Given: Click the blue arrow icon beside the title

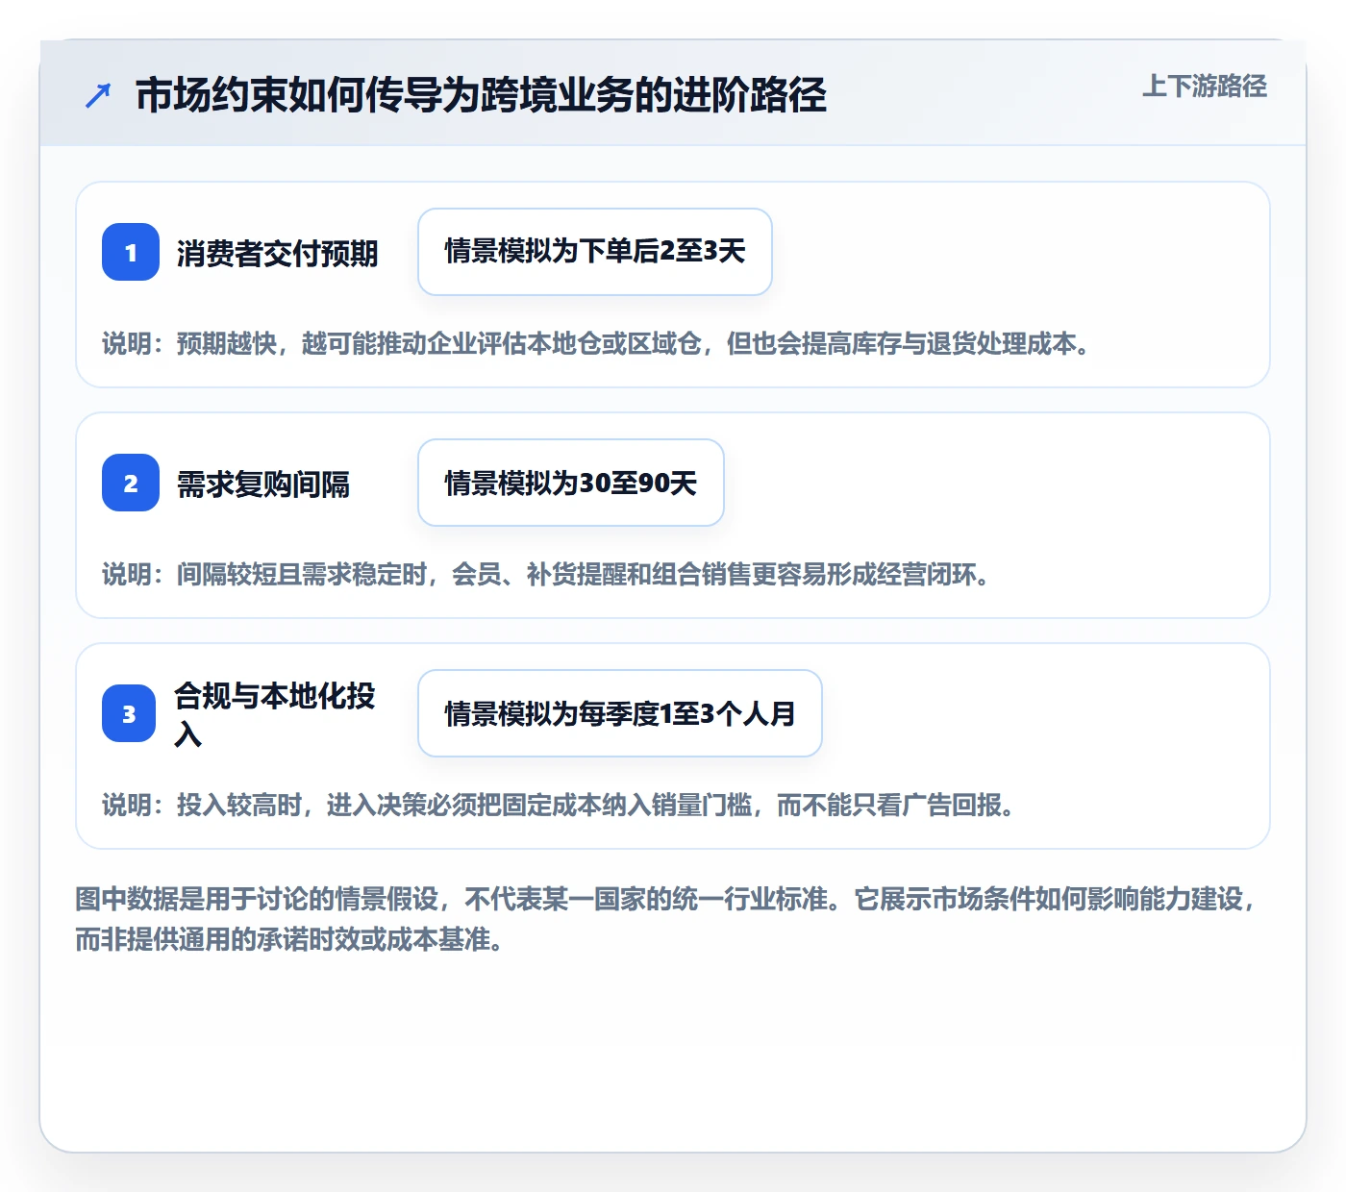Looking at the screenshot, I should pyautogui.click(x=98, y=95).
